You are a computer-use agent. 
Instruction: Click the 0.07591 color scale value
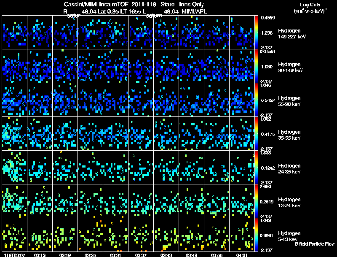[267, 51]
